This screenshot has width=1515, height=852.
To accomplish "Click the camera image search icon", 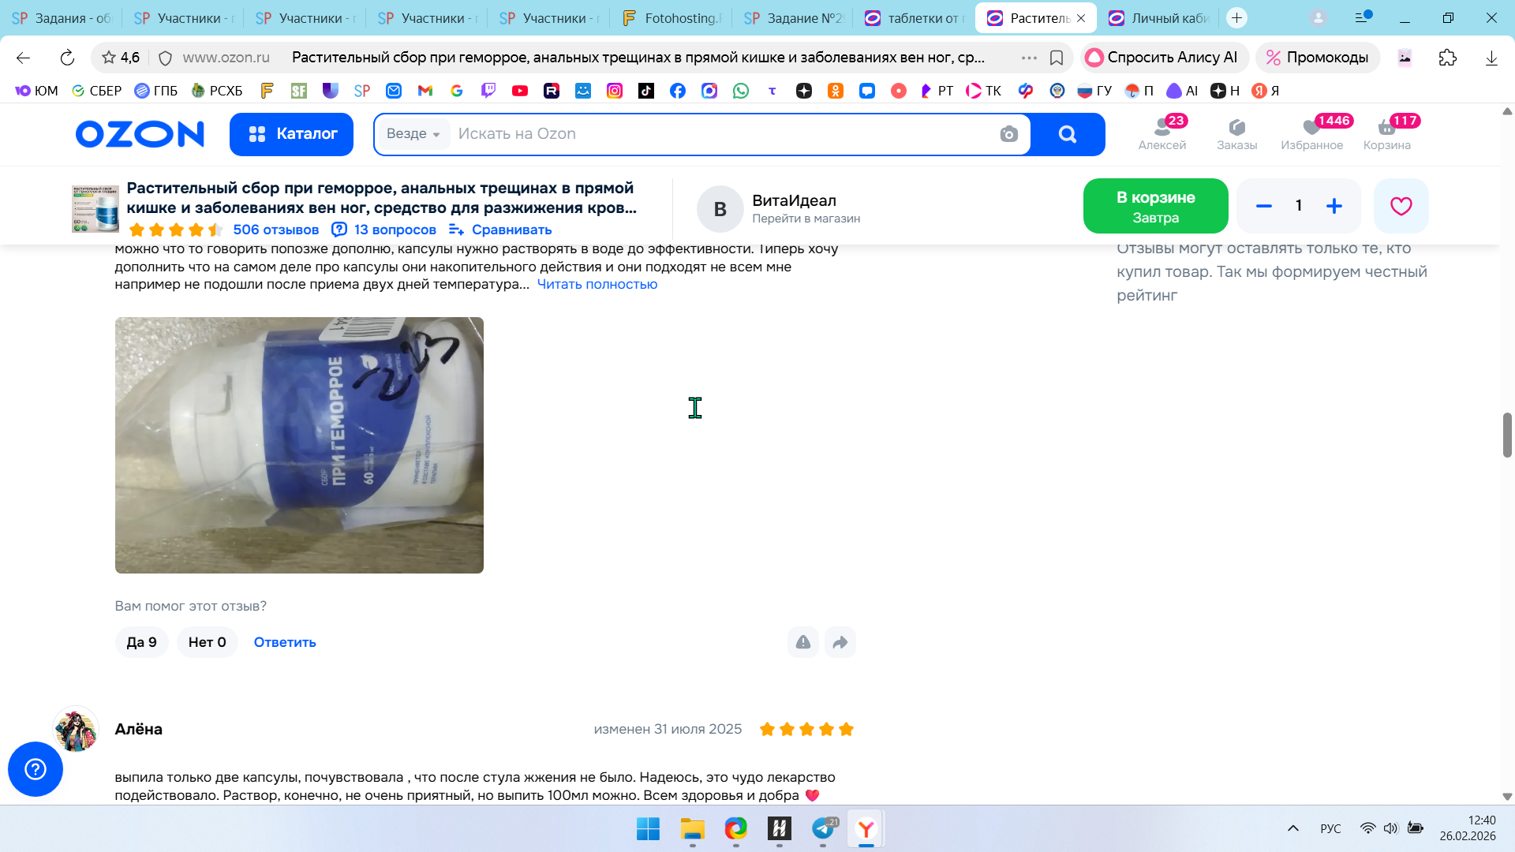I will (1008, 134).
